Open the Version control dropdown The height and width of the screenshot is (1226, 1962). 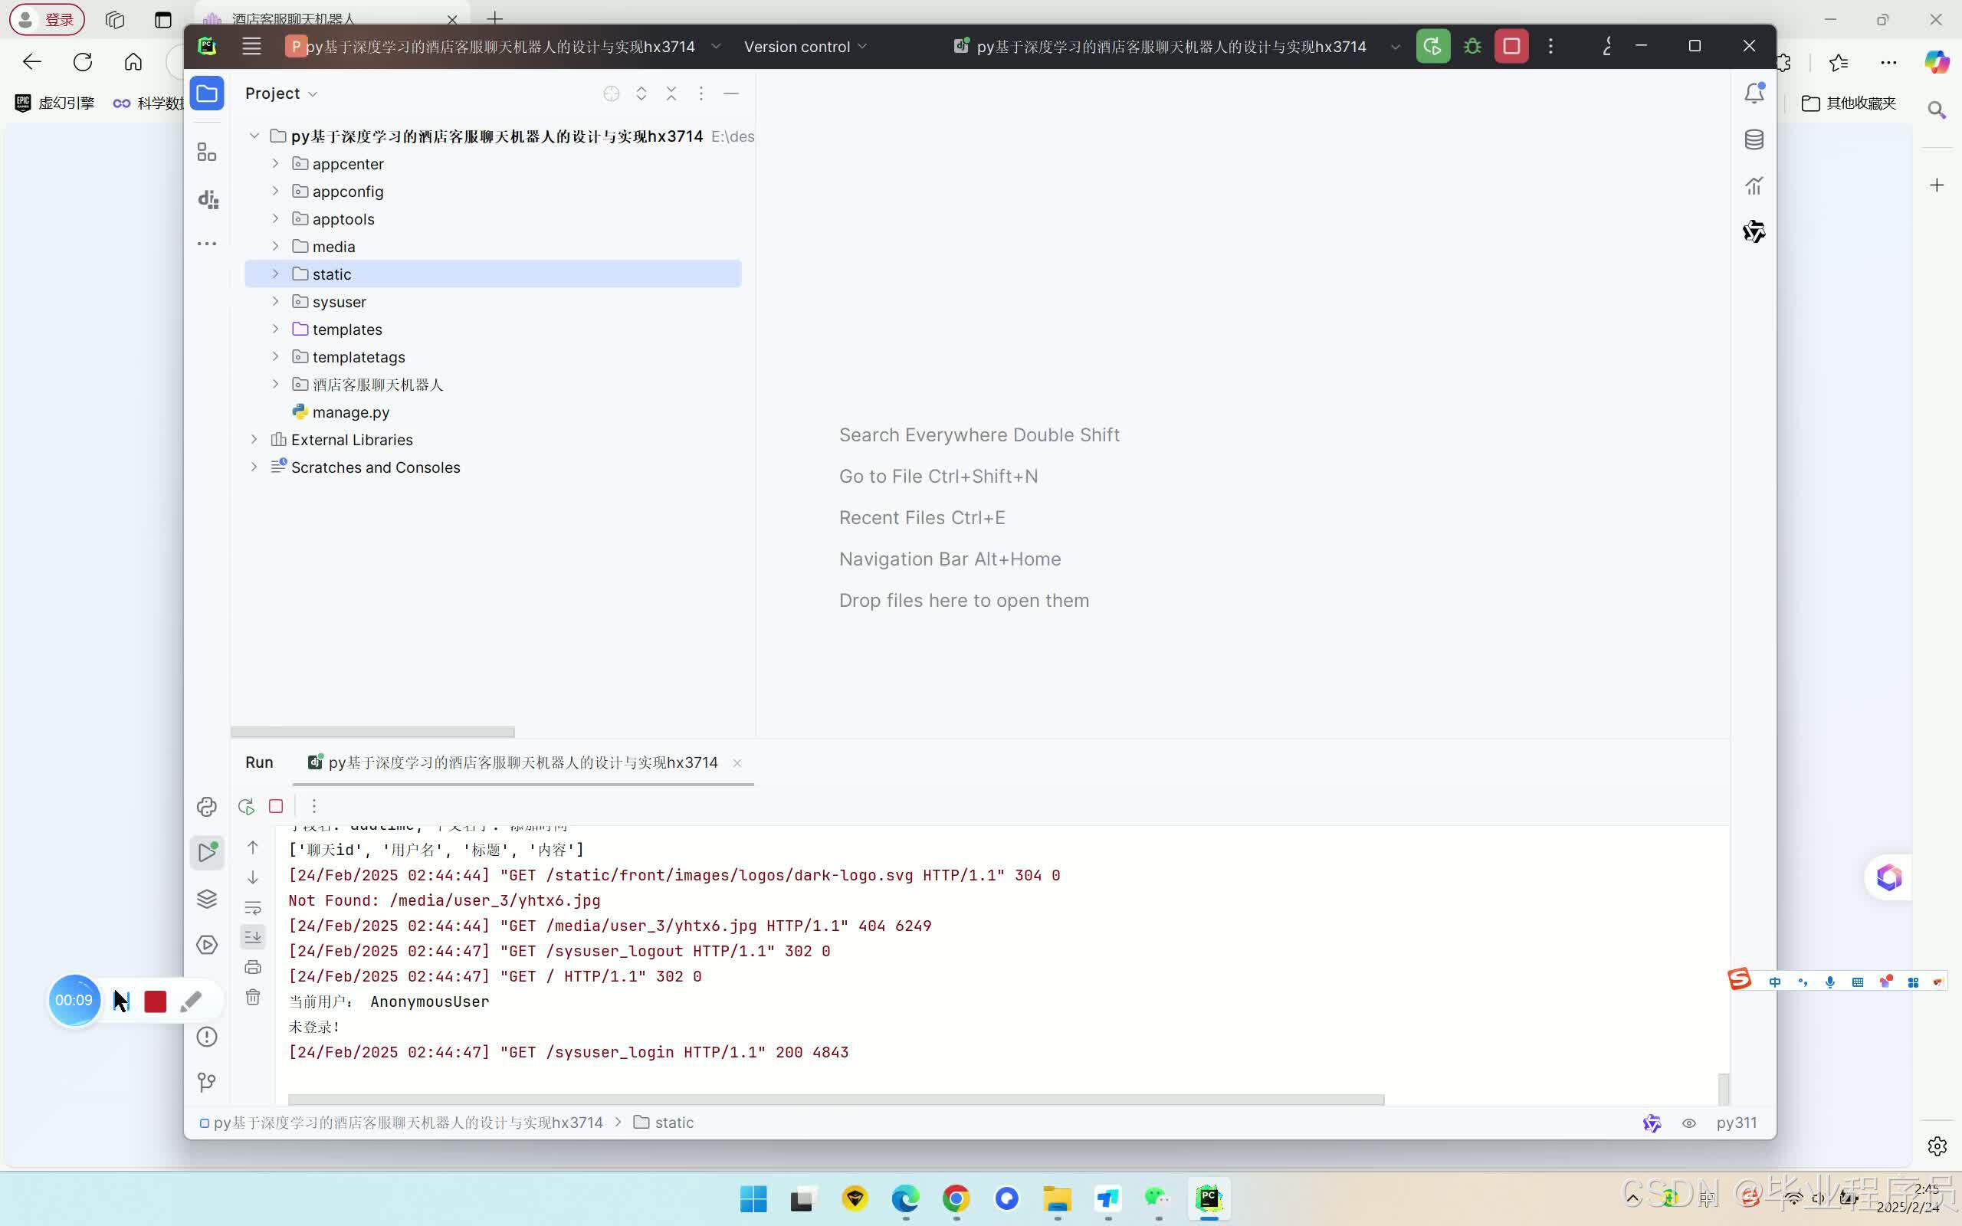[x=804, y=46]
